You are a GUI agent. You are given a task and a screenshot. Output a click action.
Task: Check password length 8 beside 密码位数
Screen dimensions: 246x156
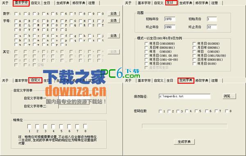tap(227, 111)
